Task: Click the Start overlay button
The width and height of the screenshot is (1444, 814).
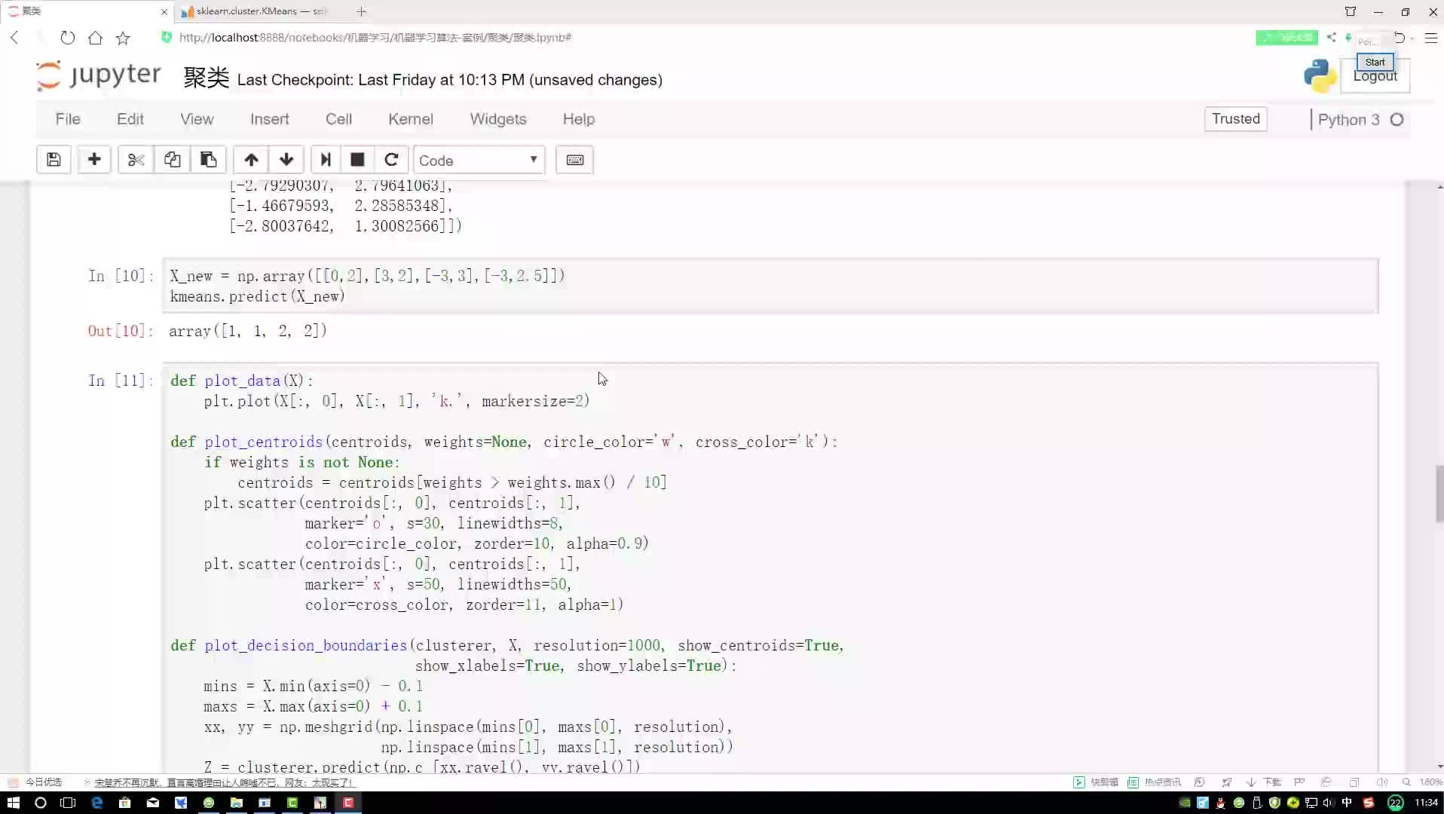Action: pyautogui.click(x=1375, y=62)
